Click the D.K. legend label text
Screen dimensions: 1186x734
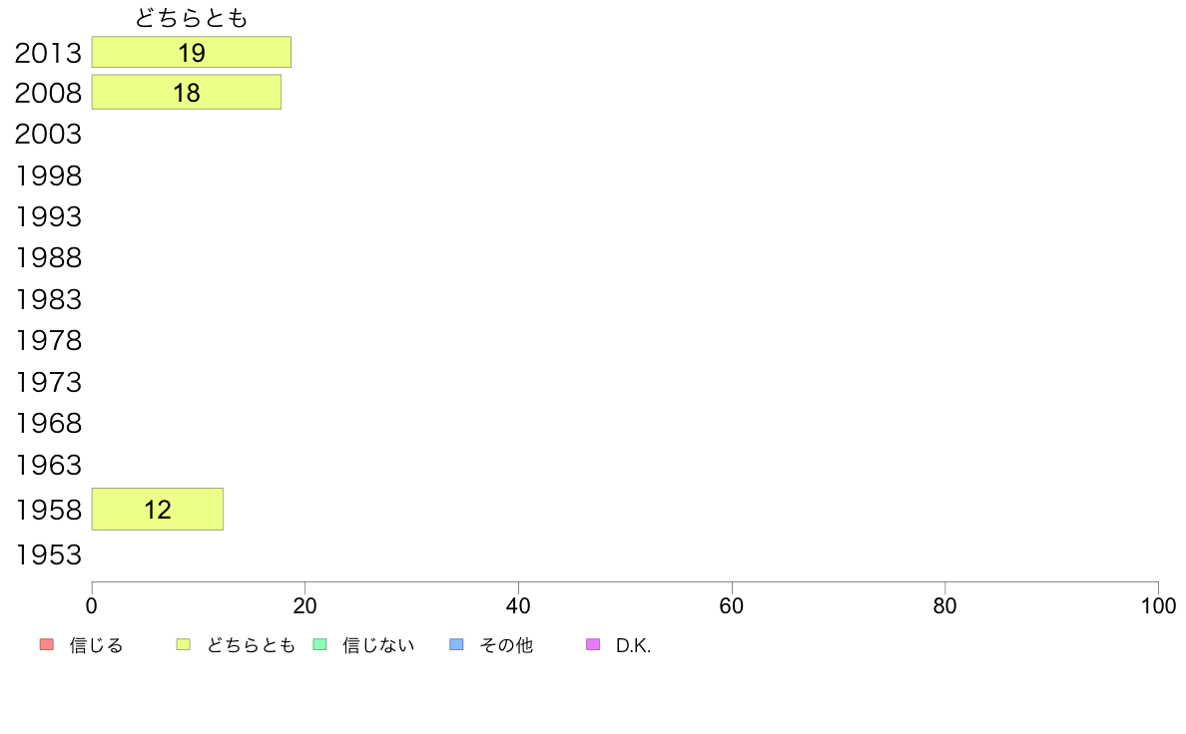(633, 645)
